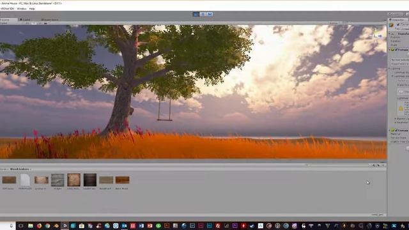Open the Help menu
This screenshot has height=230, width=409.
(32, 8)
